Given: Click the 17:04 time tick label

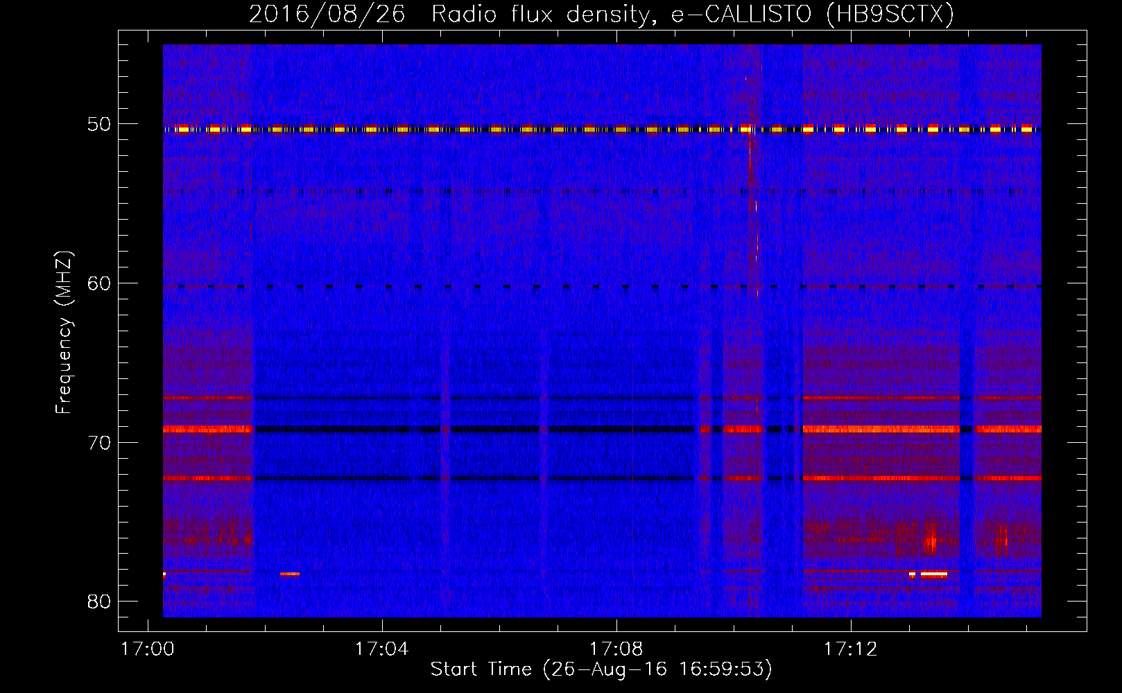Looking at the screenshot, I should coord(382,649).
